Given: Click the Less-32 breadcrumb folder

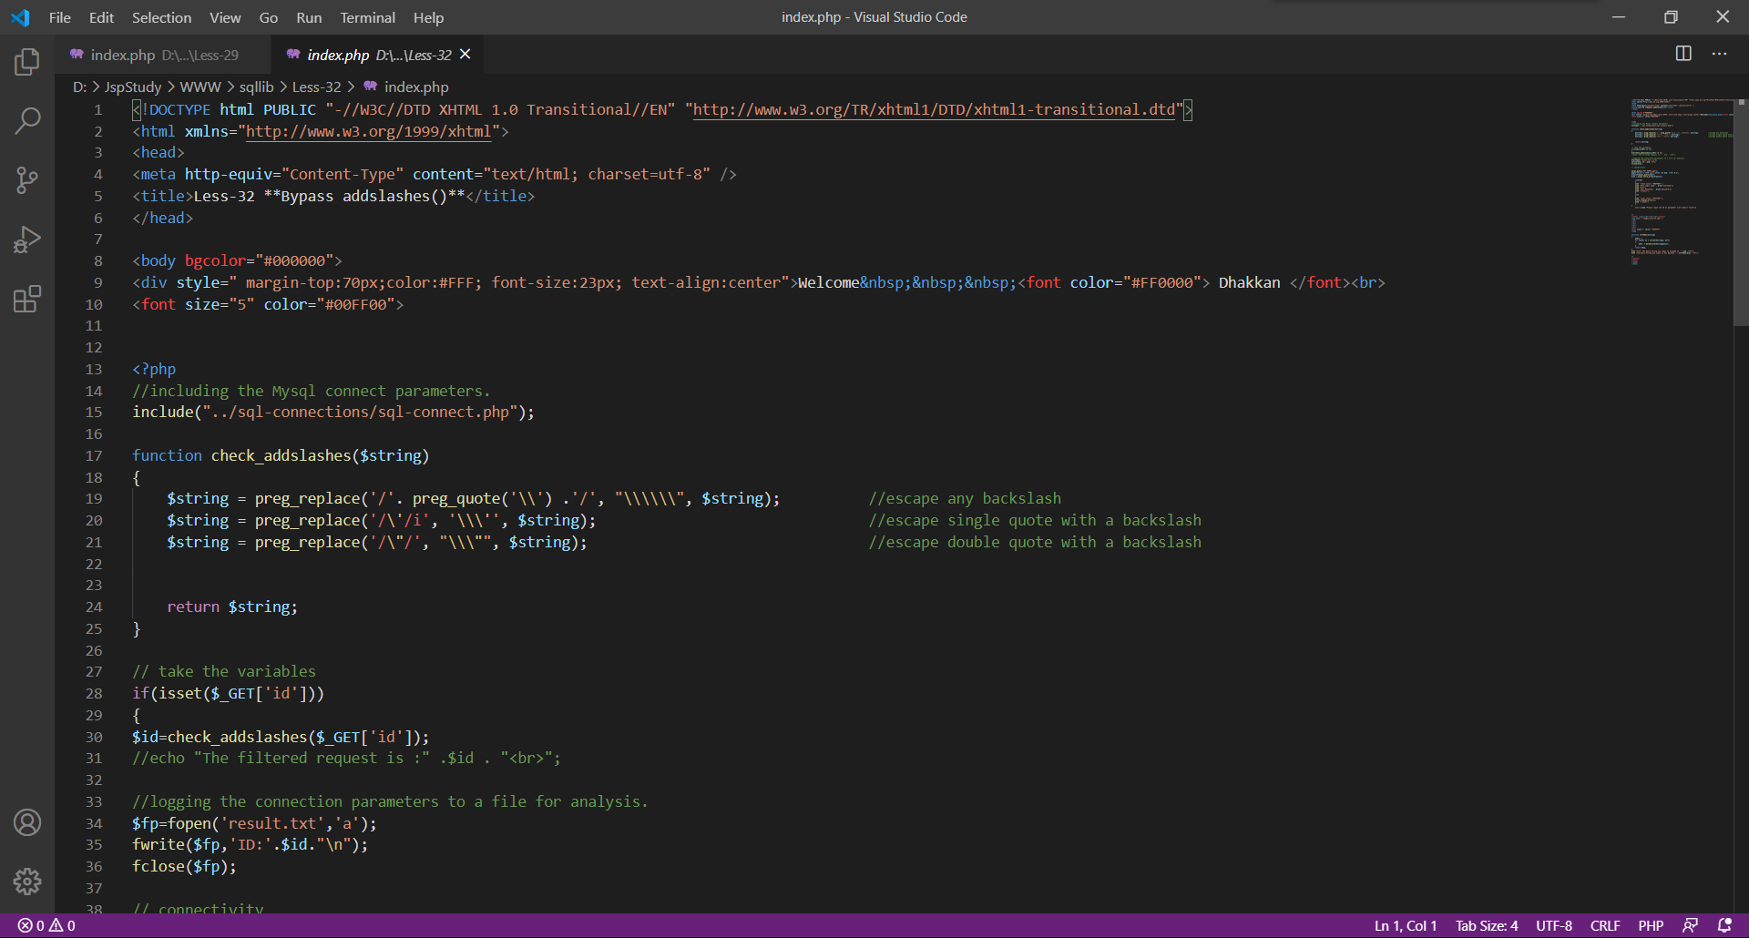Looking at the screenshot, I should (x=316, y=87).
